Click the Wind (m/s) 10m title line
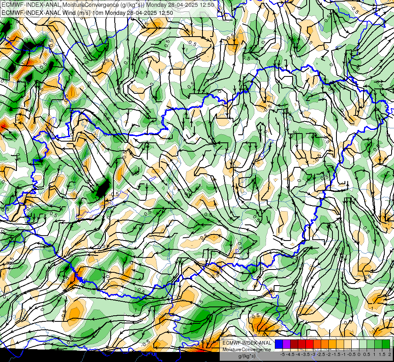This screenshot has height=362, width=394. tap(87, 12)
